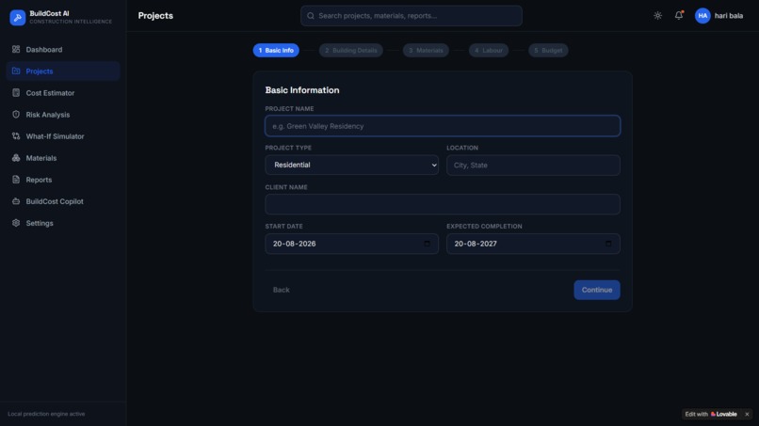759x426 pixels.
Task: Click the Cost Estimator calculator icon
Action: [16, 92]
